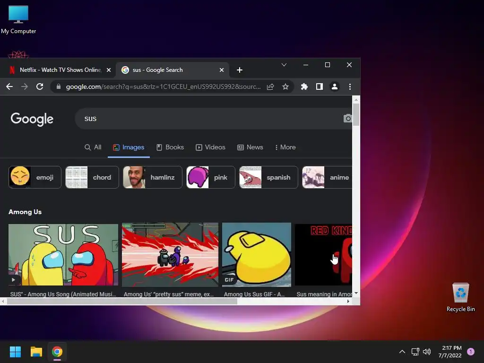Open the SUS yellow and red crewmates thumbnail
The height and width of the screenshot is (363, 484).
click(63, 255)
